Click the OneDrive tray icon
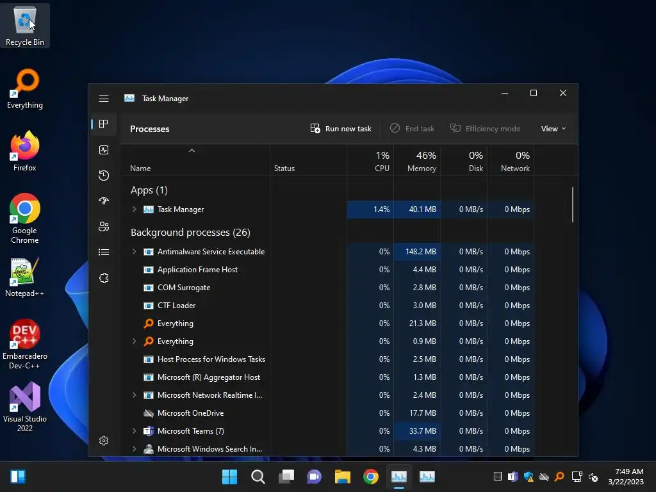Viewport: 656px width, 492px height. click(x=544, y=477)
